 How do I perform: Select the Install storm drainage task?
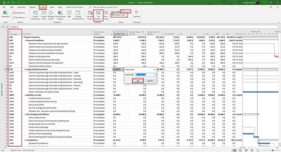38,127
